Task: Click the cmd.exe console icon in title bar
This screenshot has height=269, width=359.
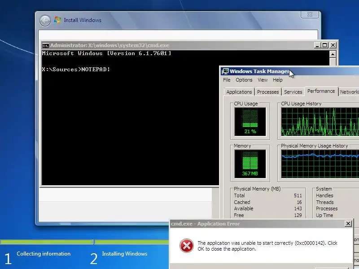Action: pyautogui.click(x=46, y=46)
